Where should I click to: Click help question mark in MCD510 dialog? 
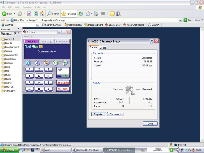(x=152, y=41)
